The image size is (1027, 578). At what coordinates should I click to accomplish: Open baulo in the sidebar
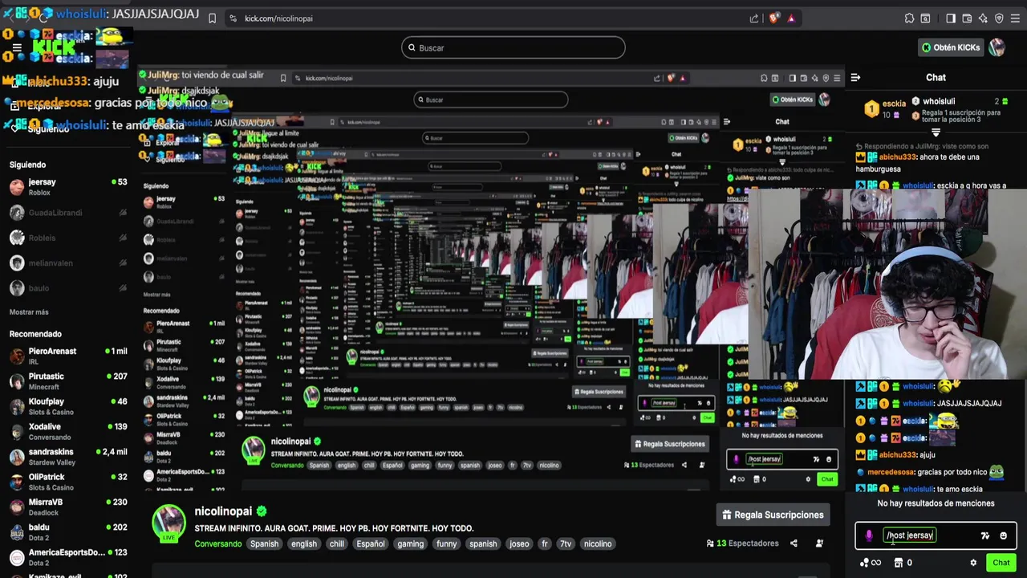coord(68,287)
